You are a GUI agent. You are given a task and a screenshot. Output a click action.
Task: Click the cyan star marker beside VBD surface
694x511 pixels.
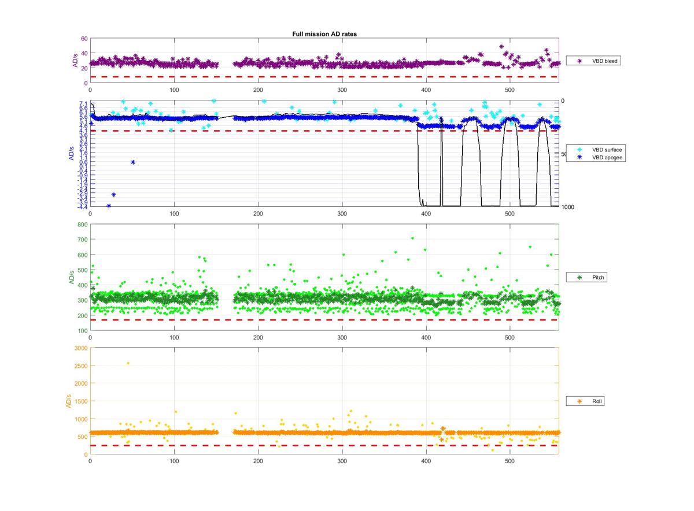pos(580,150)
